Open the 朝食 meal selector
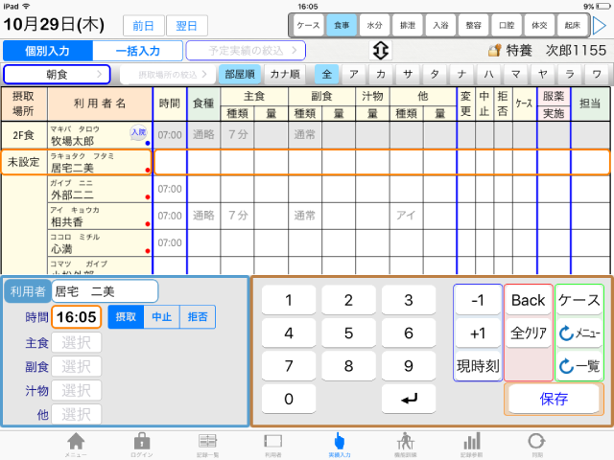 pyautogui.click(x=58, y=74)
